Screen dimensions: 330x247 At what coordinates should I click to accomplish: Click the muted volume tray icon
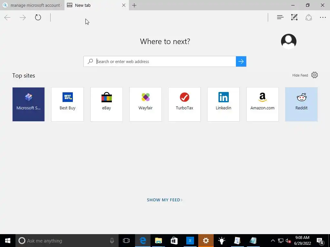(x=288, y=241)
